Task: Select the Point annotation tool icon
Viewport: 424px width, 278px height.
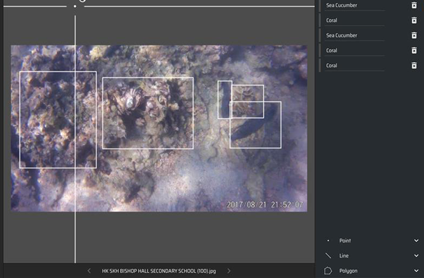Action: tap(328, 241)
